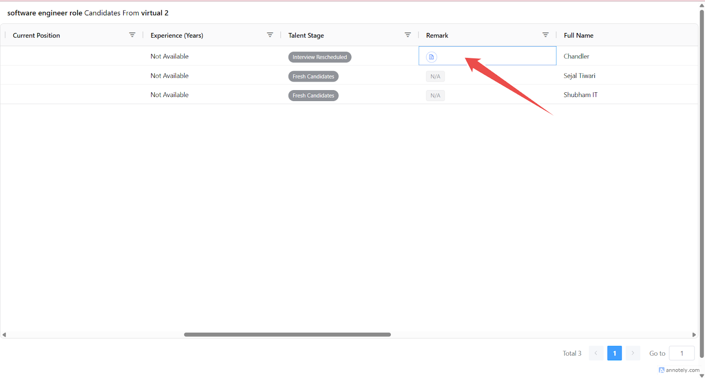Focus the Go to page input field
Image resolution: width=705 pixels, height=378 pixels.
point(682,353)
